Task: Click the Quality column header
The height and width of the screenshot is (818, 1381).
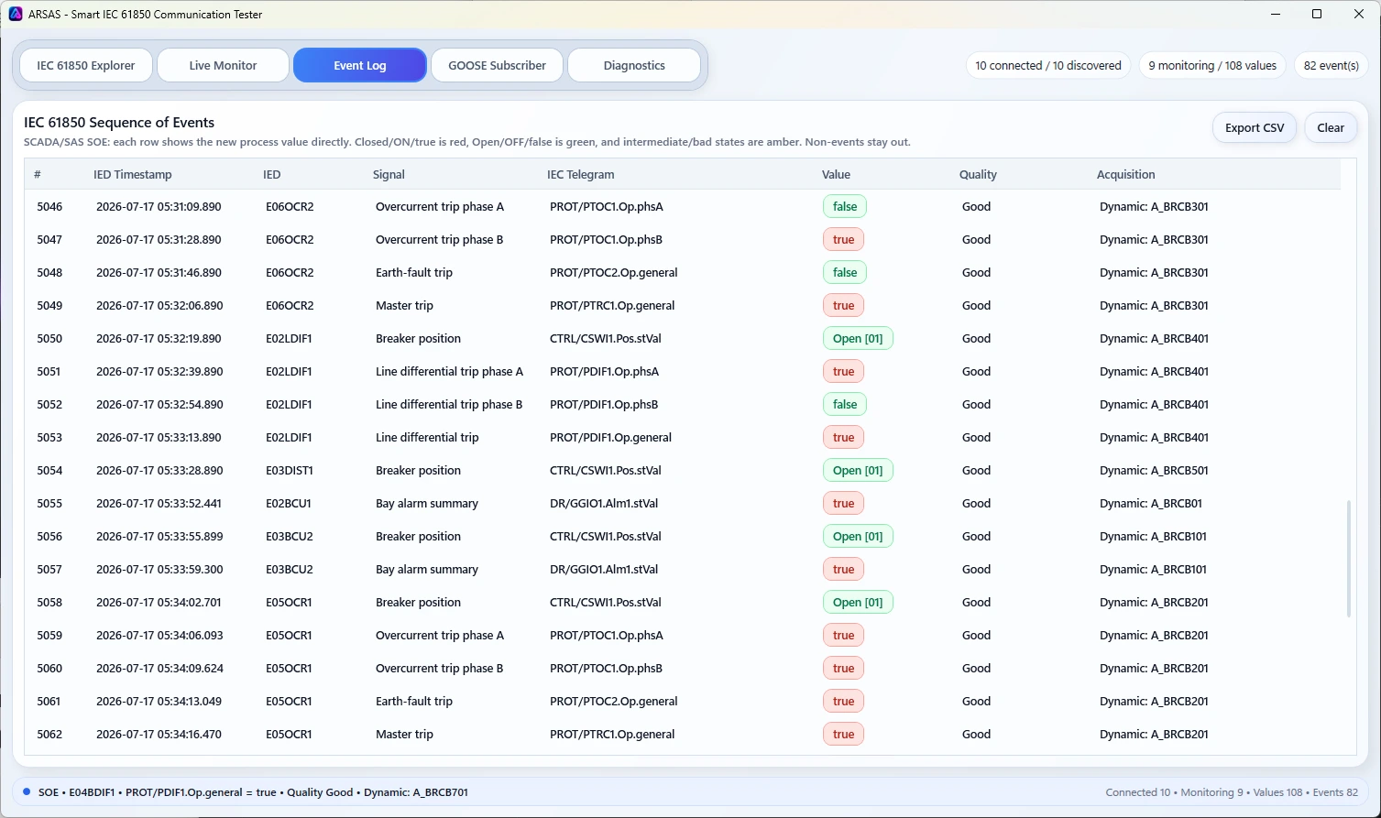Action: [978, 174]
